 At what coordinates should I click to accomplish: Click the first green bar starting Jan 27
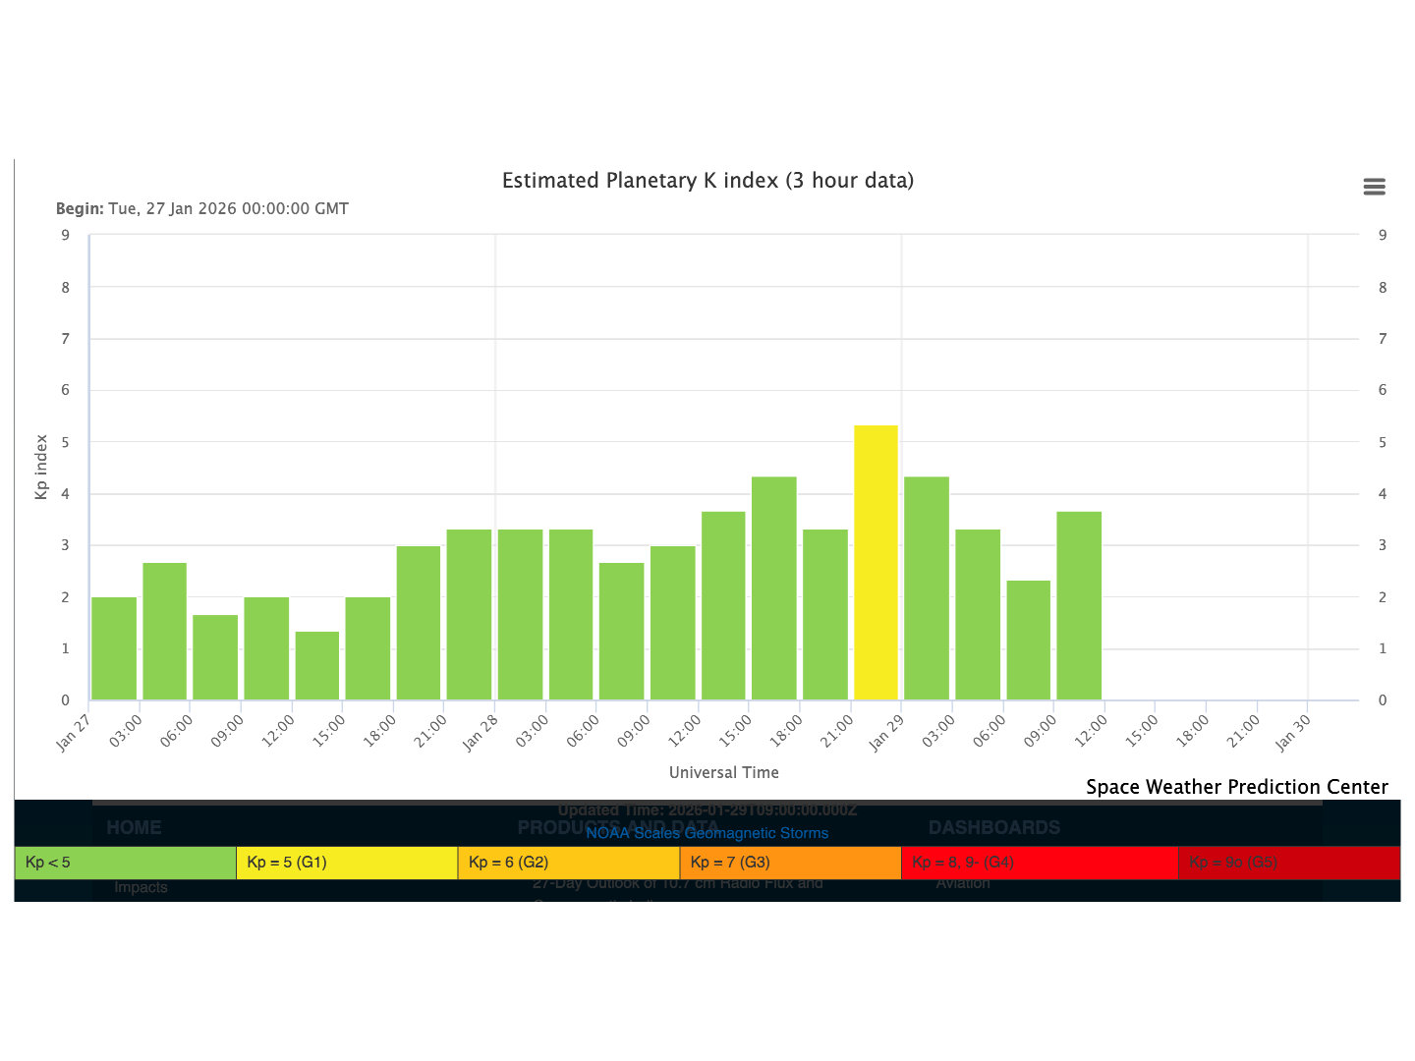point(114,648)
